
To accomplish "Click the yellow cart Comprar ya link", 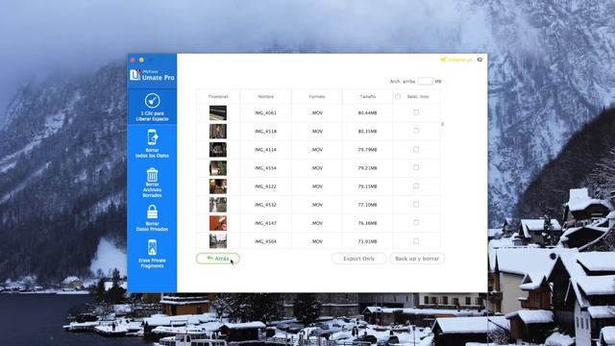I will pos(456,60).
